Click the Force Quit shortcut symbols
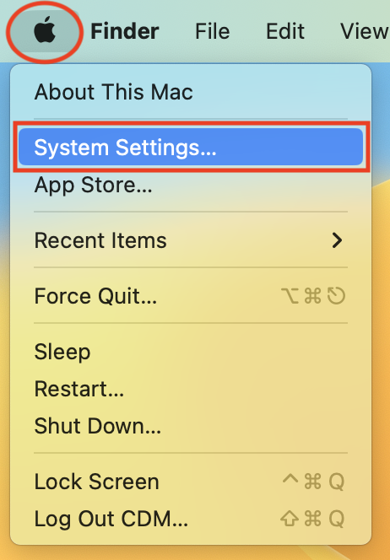The width and height of the screenshot is (390, 560). tap(313, 296)
